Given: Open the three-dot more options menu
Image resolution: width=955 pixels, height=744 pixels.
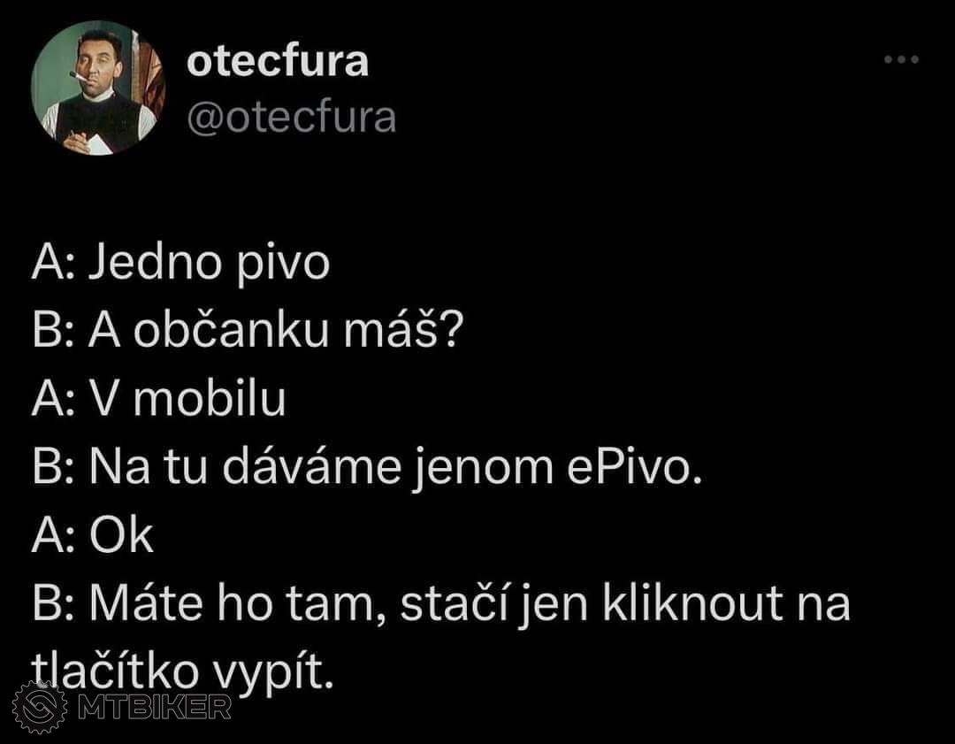Looking at the screenshot, I should [901, 60].
